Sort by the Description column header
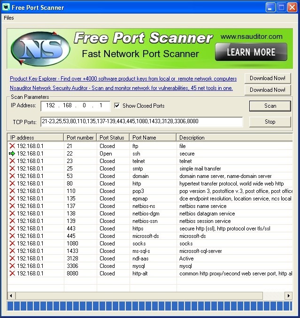Image resolution: width=300 pixels, height=318 pixels. pyautogui.click(x=234, y=138)
